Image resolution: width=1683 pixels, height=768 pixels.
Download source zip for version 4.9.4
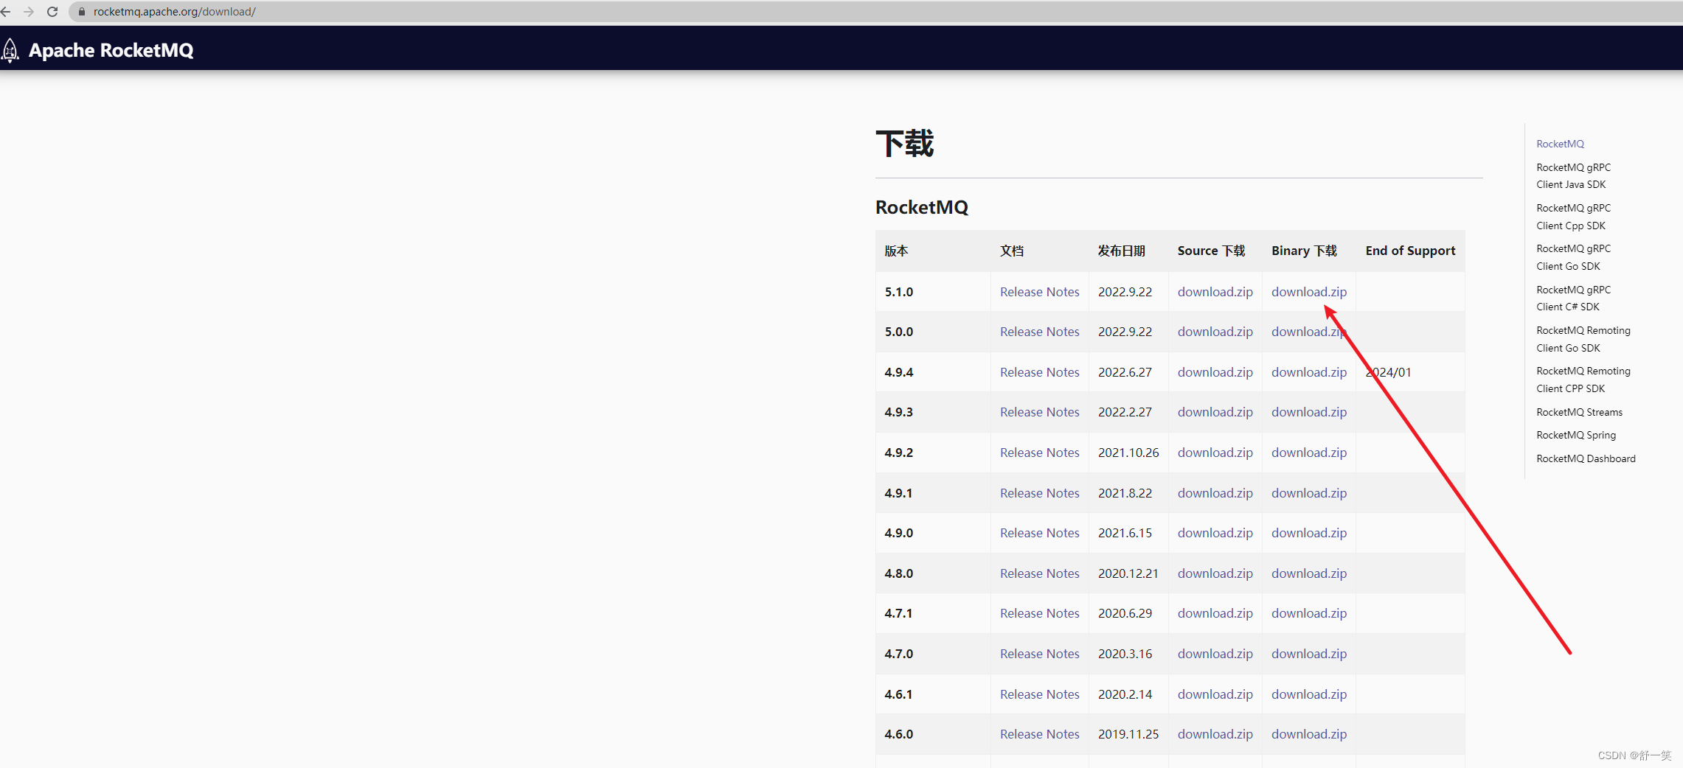(x=1215, y=372)
